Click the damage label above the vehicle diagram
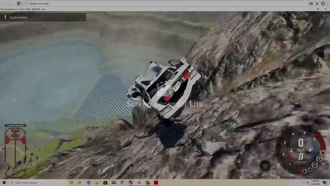 [x=15, y=126]
